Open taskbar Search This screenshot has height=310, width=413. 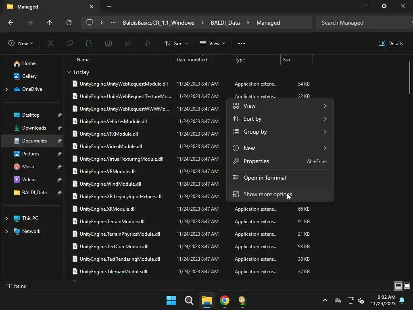coord(189,300)
